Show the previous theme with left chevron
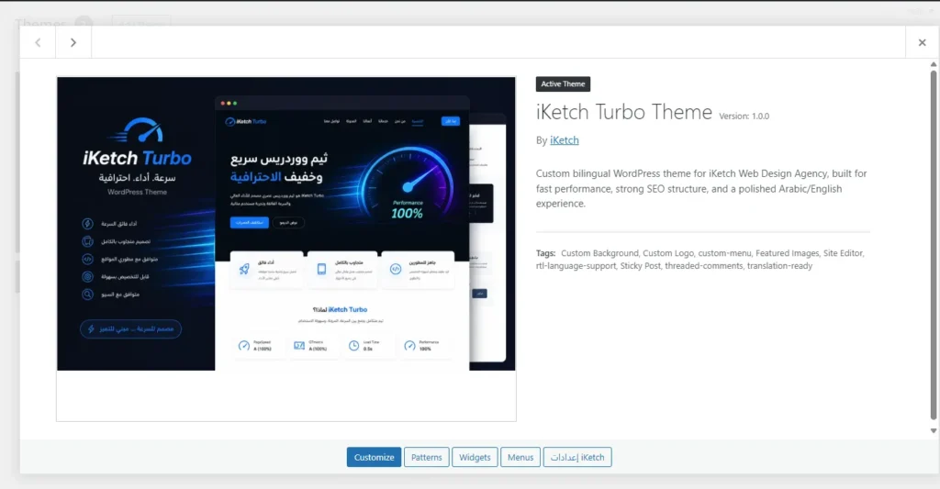Screen dimensions: 940x489 tap(38, 42)
